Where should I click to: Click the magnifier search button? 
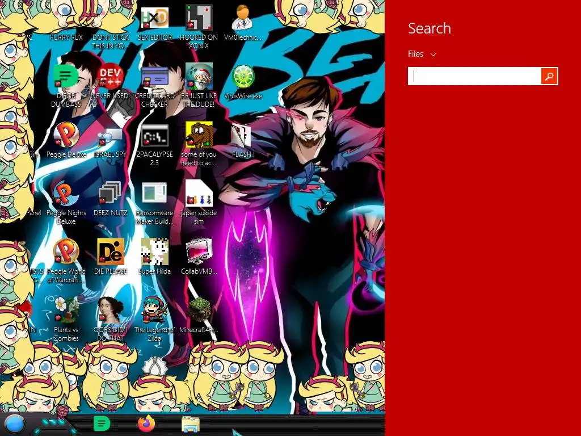[x=549, y=76]
